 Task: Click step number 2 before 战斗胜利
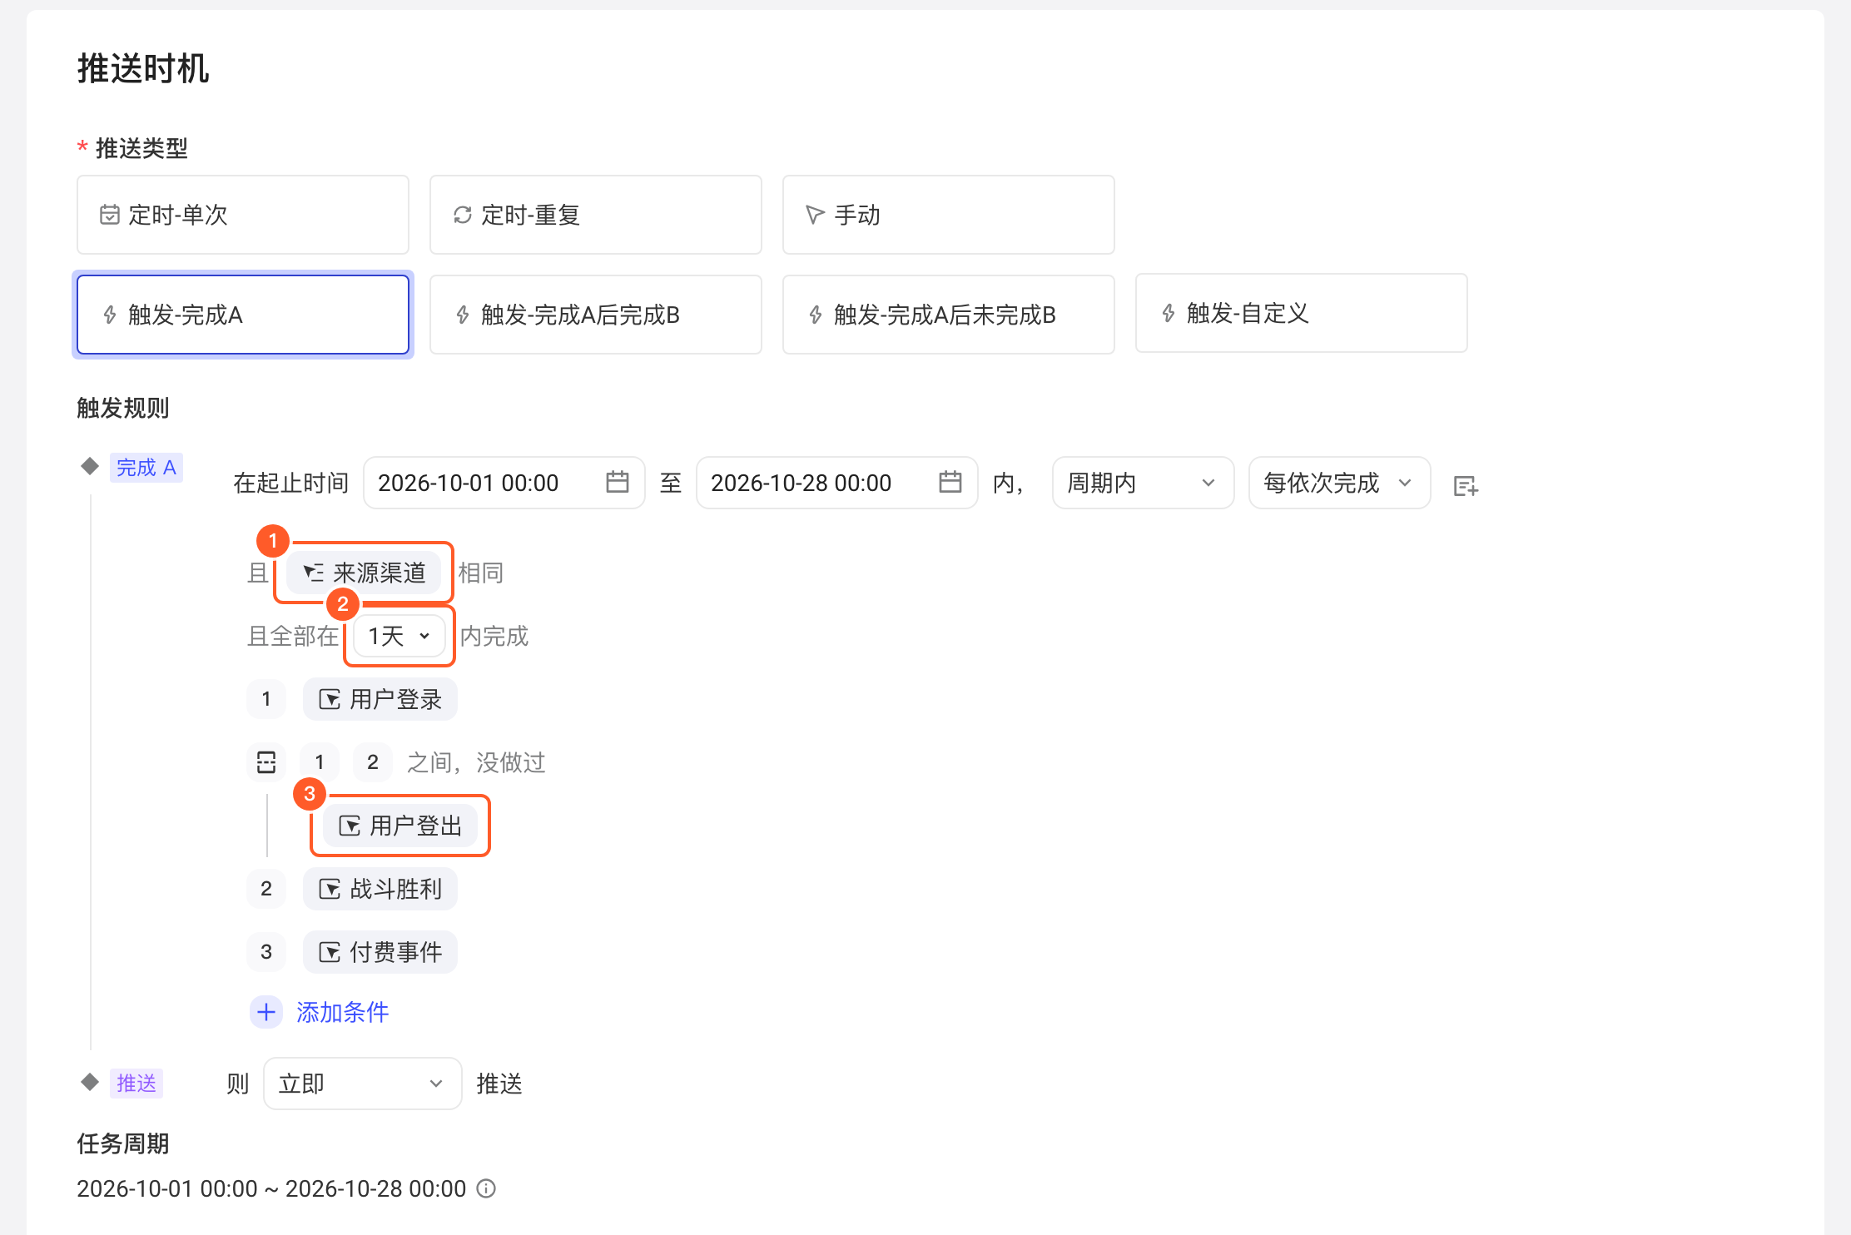coord(266,889)
